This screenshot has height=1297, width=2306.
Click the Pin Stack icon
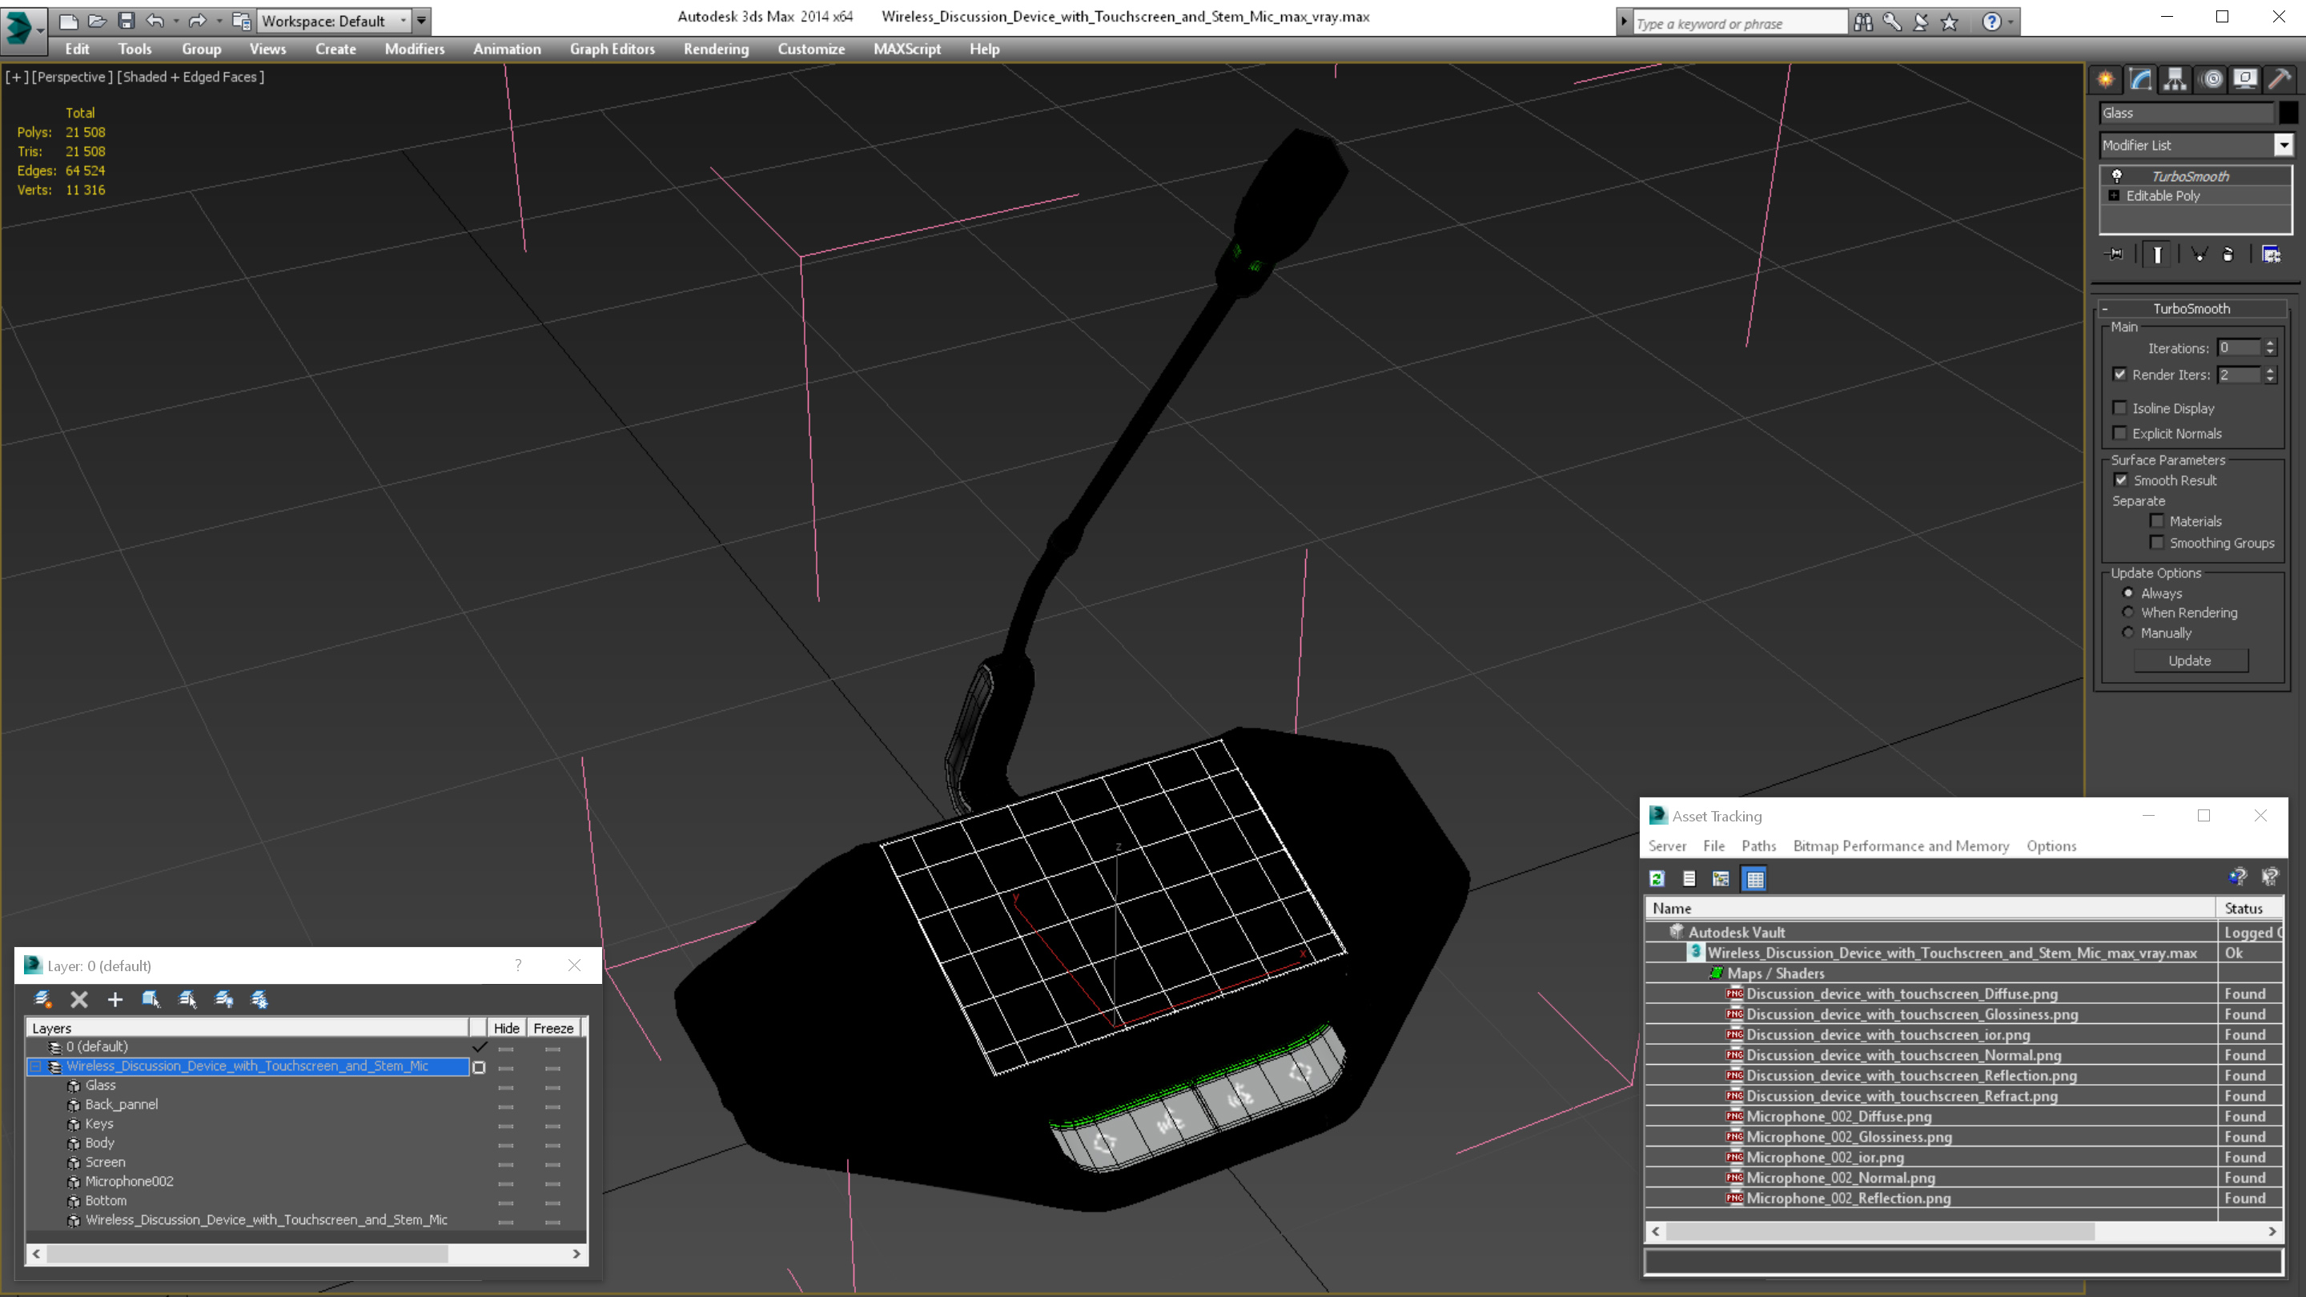(x=2115, y=255)
